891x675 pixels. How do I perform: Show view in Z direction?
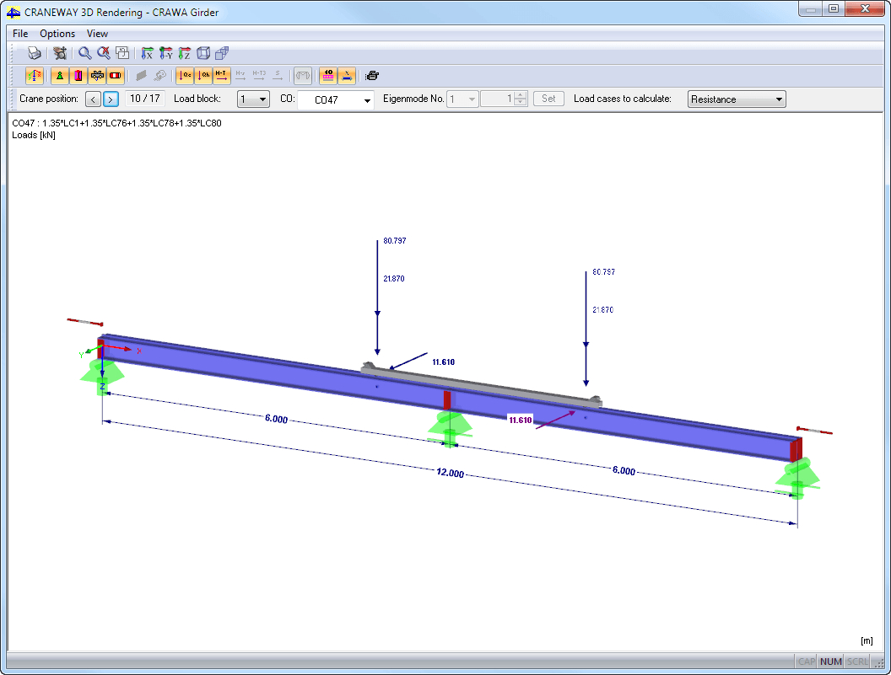[x=184, y=53]
